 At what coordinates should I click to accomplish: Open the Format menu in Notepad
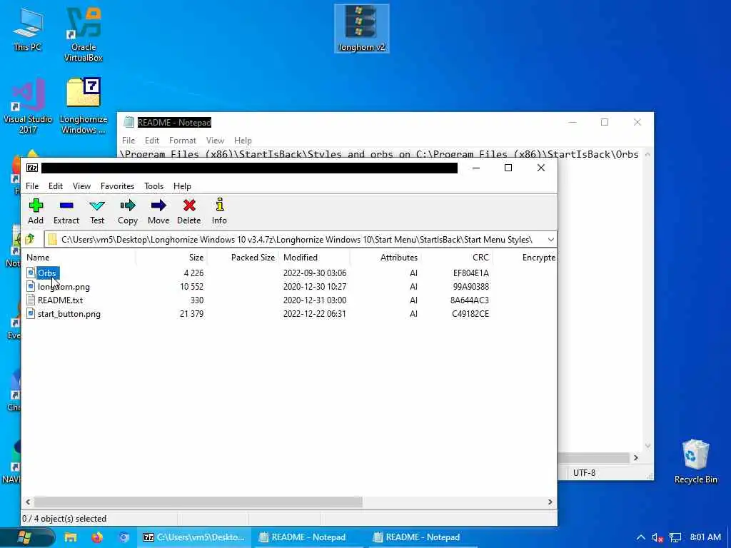pos(182,141)
